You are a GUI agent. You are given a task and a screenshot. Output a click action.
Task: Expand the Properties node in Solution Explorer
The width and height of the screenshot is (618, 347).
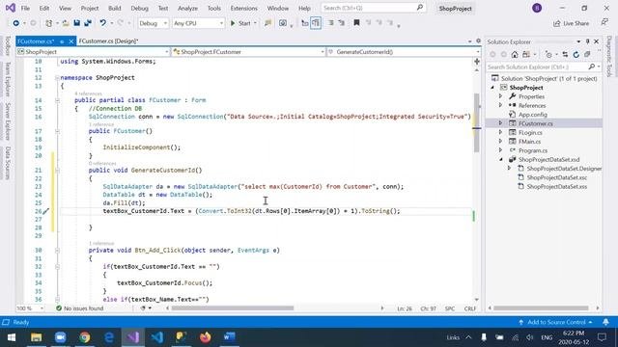click(500, 96)
